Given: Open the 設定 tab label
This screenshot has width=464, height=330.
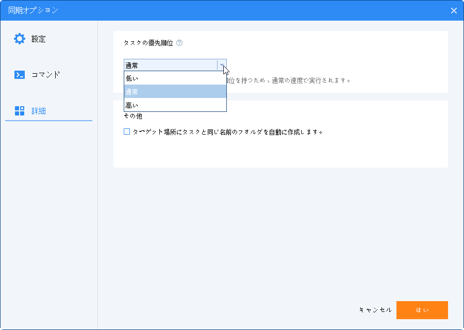Looking at the screenshot, I should coord(39,39).
